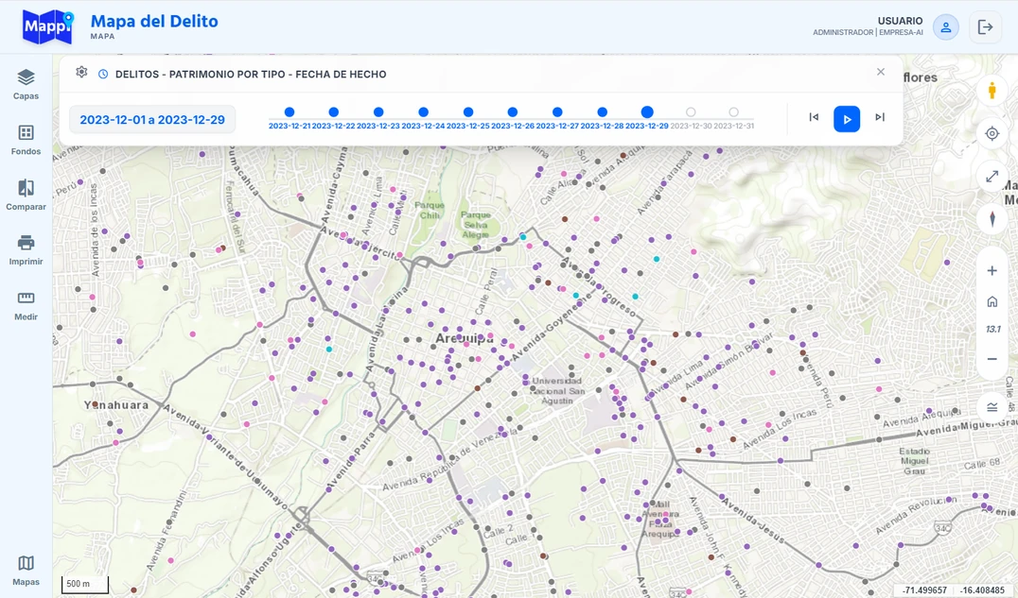Click the wave icon below zoom controls
The height and width of the screenshot is (598, 1018).
(992, 407)
